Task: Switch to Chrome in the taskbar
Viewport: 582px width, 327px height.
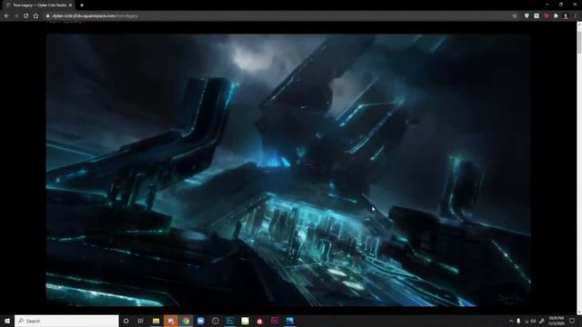Action: [x=186, y=321]
